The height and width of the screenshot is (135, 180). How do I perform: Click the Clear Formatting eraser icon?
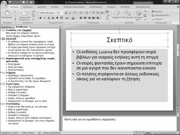(75, 13)
